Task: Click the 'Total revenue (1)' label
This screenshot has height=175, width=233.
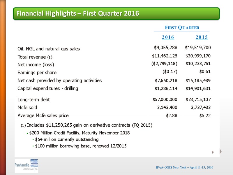Action: [35, 57]
